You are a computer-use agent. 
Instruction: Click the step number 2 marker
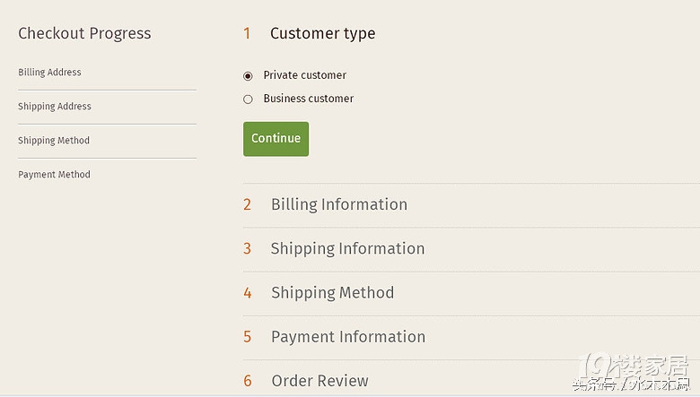click(x=247, y=204)
